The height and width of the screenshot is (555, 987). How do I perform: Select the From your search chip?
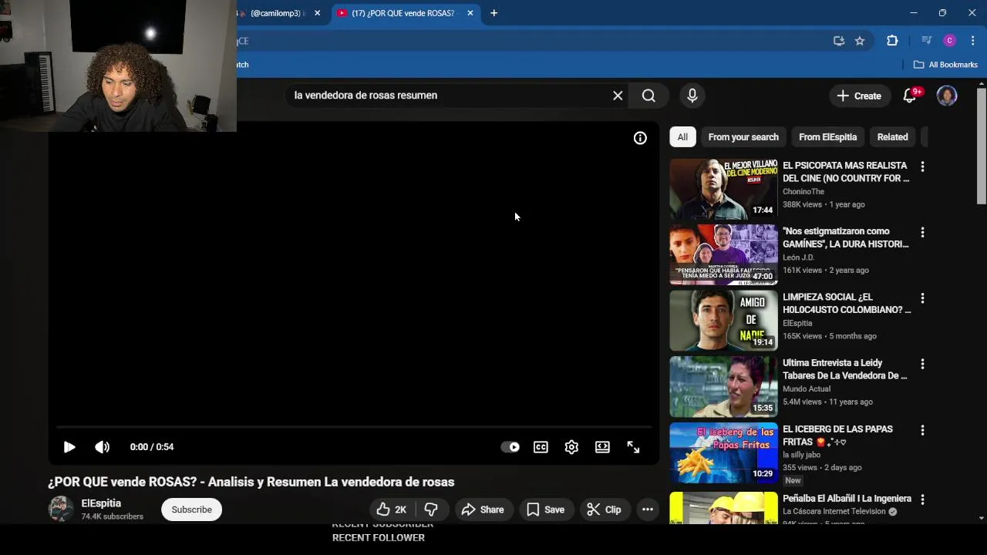(x=743, y=137)
